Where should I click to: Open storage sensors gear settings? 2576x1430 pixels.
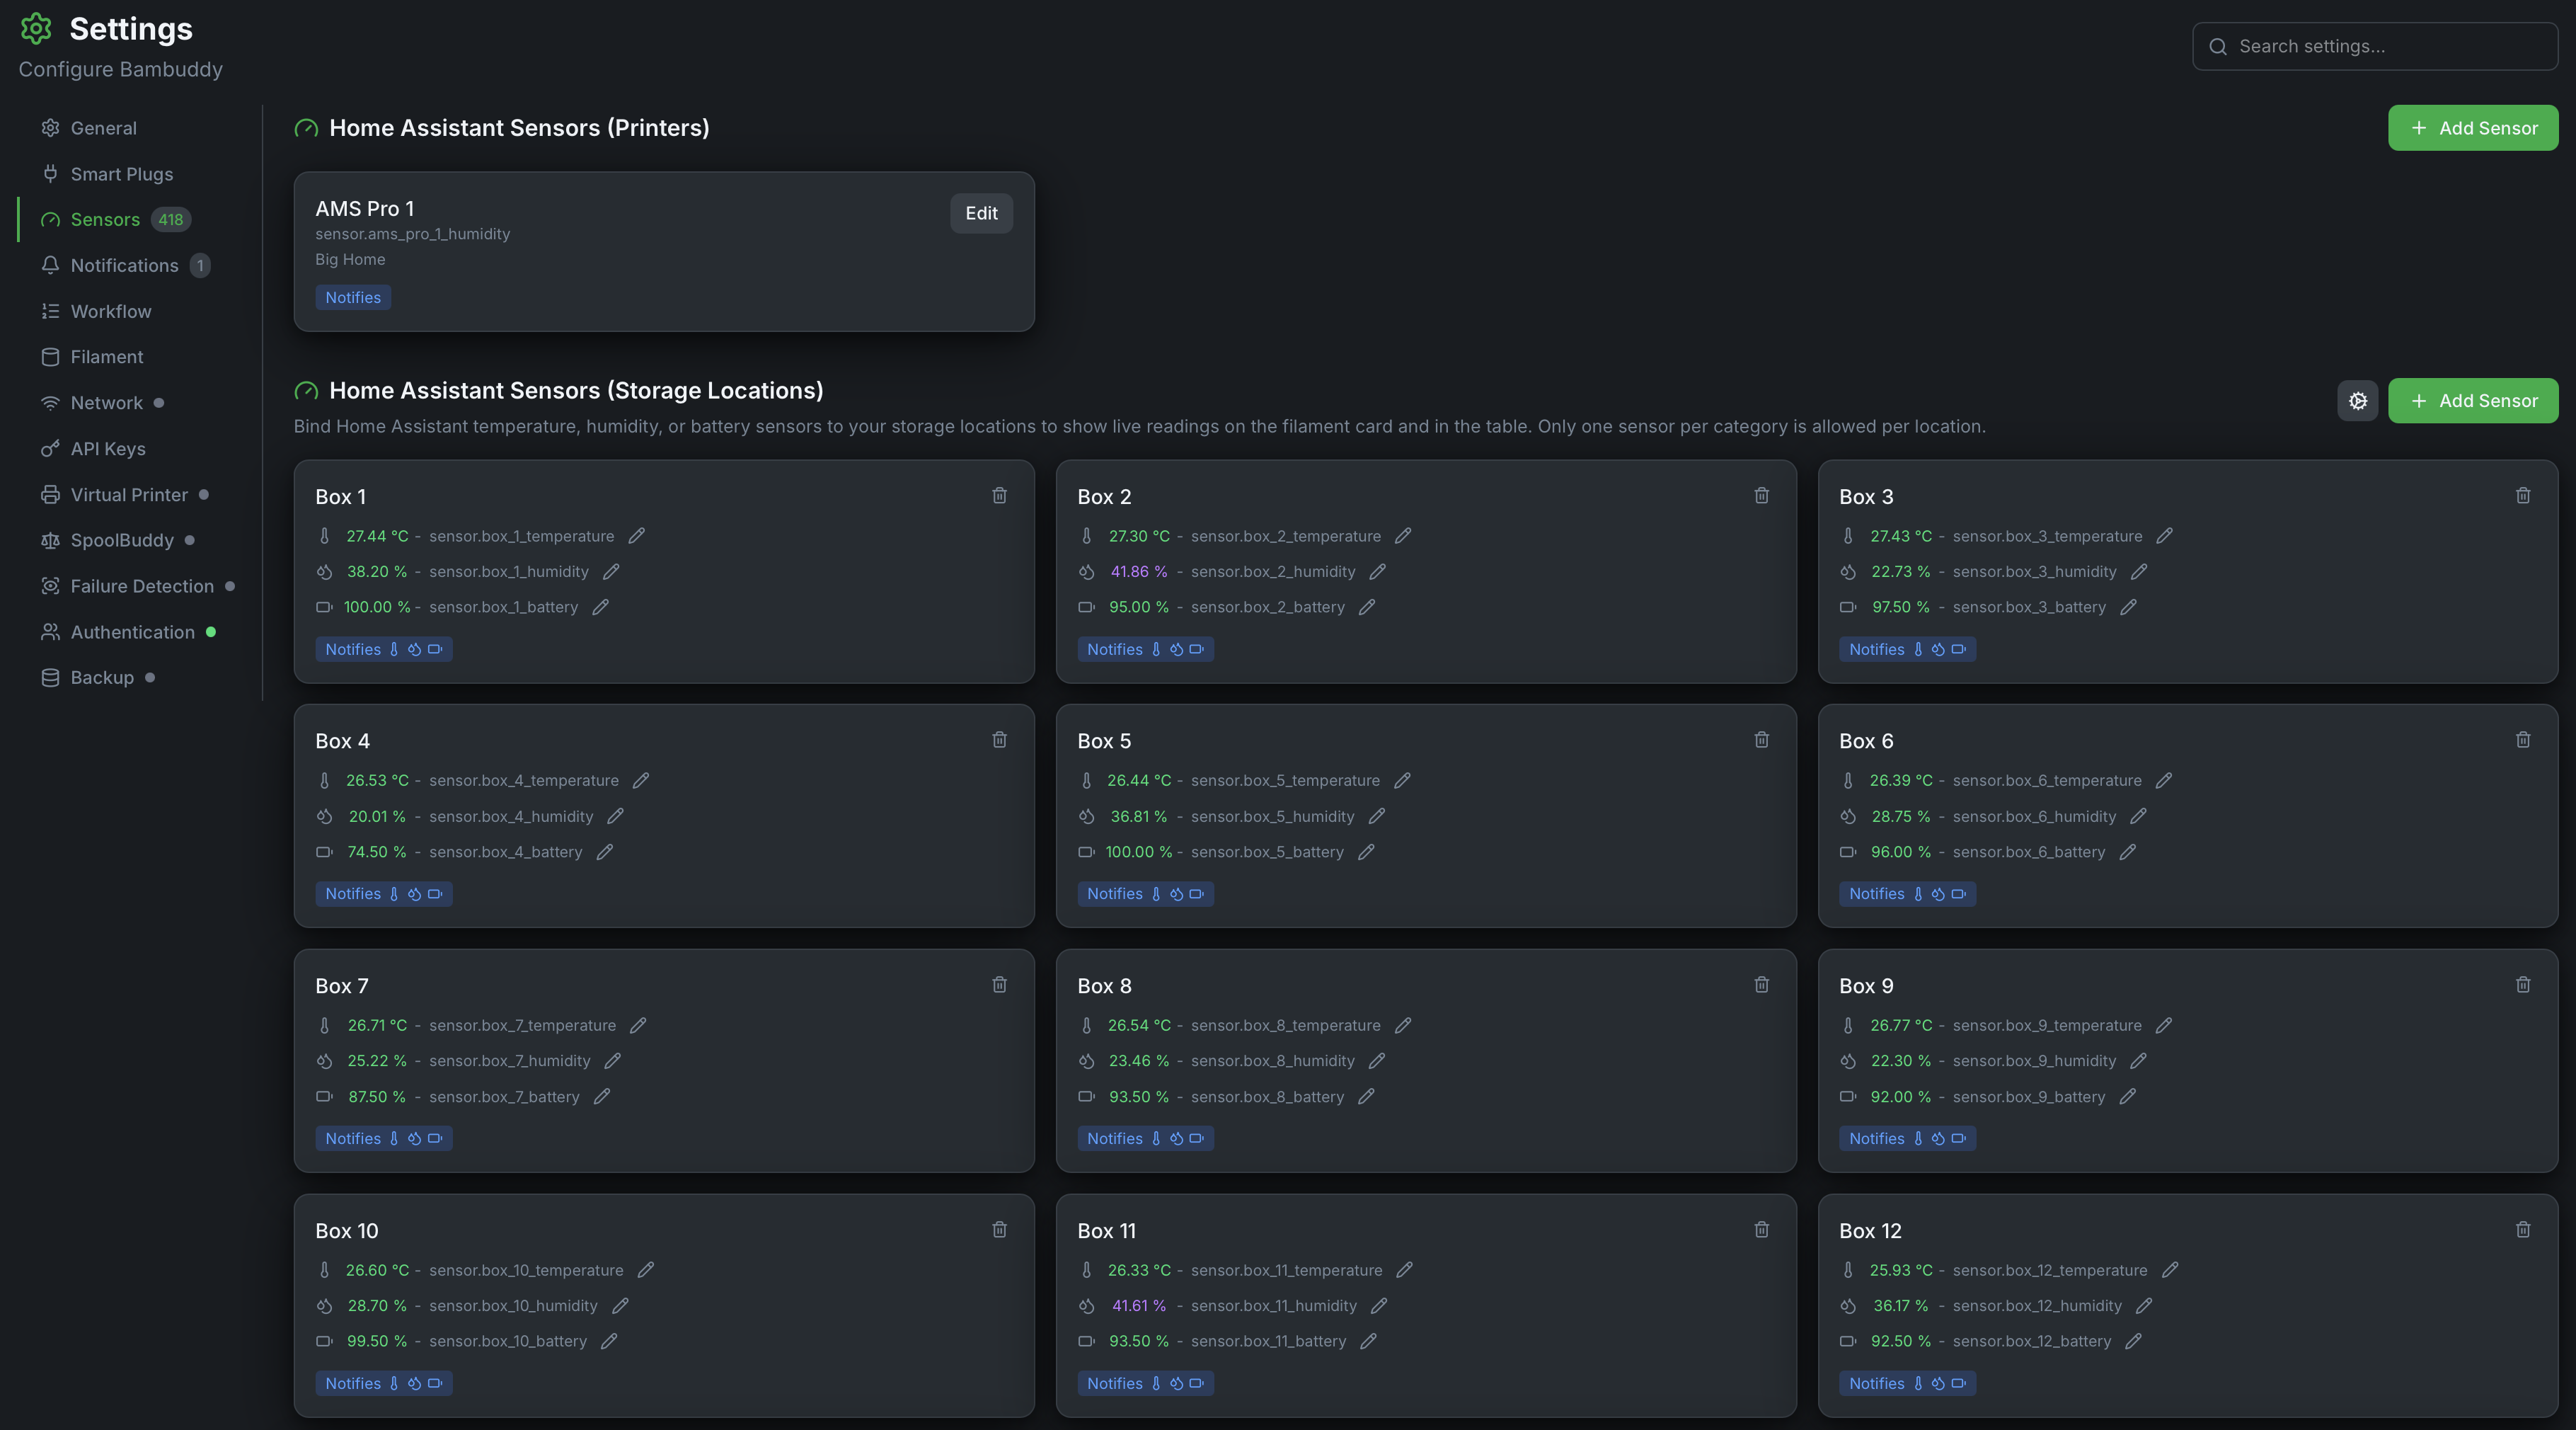2358,401
